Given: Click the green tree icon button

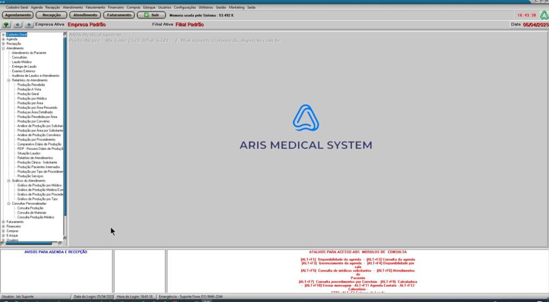Looking at the screenshot, I should [x=6, y=25].
